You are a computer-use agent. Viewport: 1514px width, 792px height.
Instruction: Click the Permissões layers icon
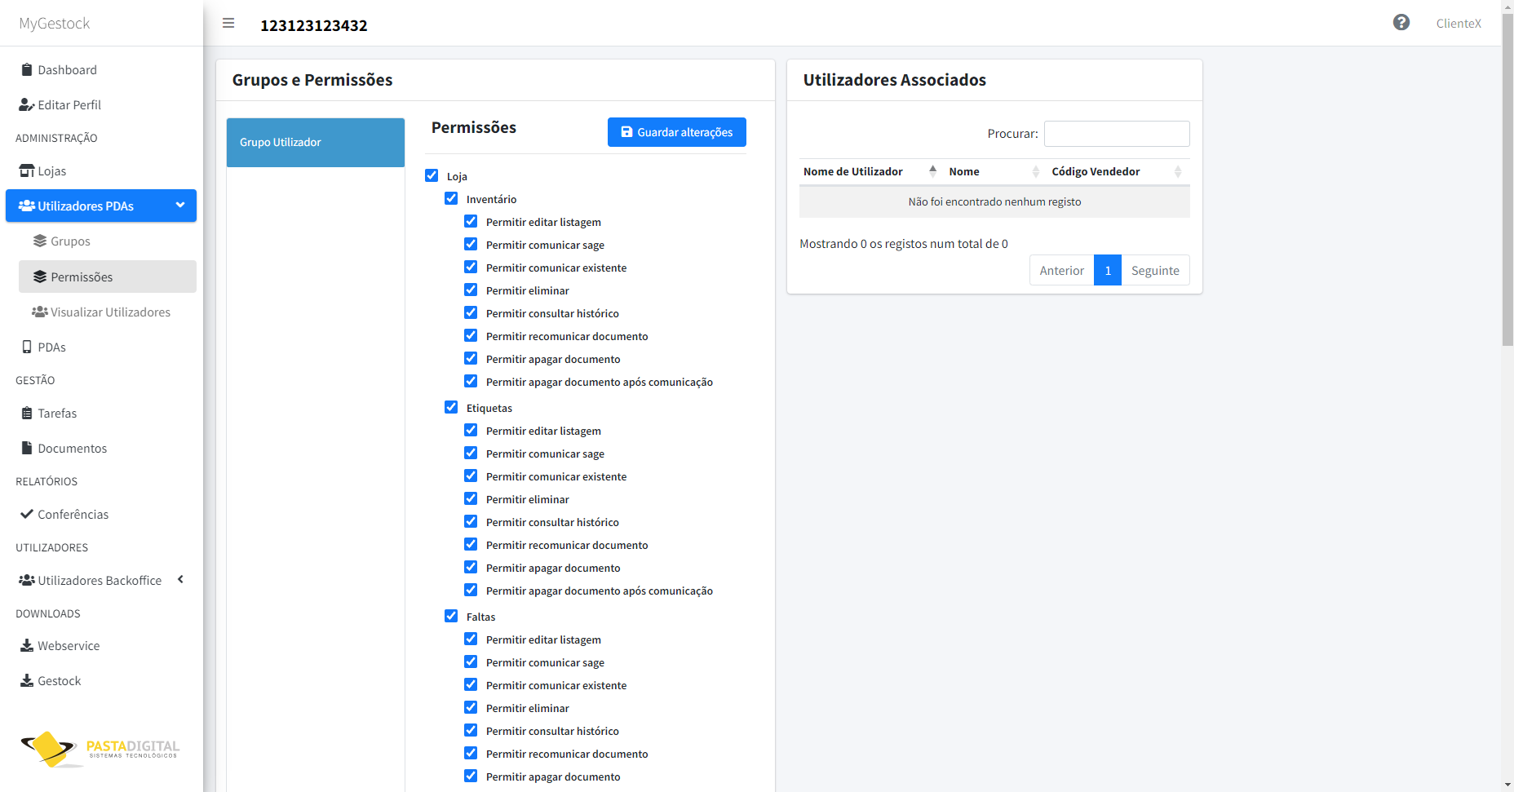[x=40, y=277]
